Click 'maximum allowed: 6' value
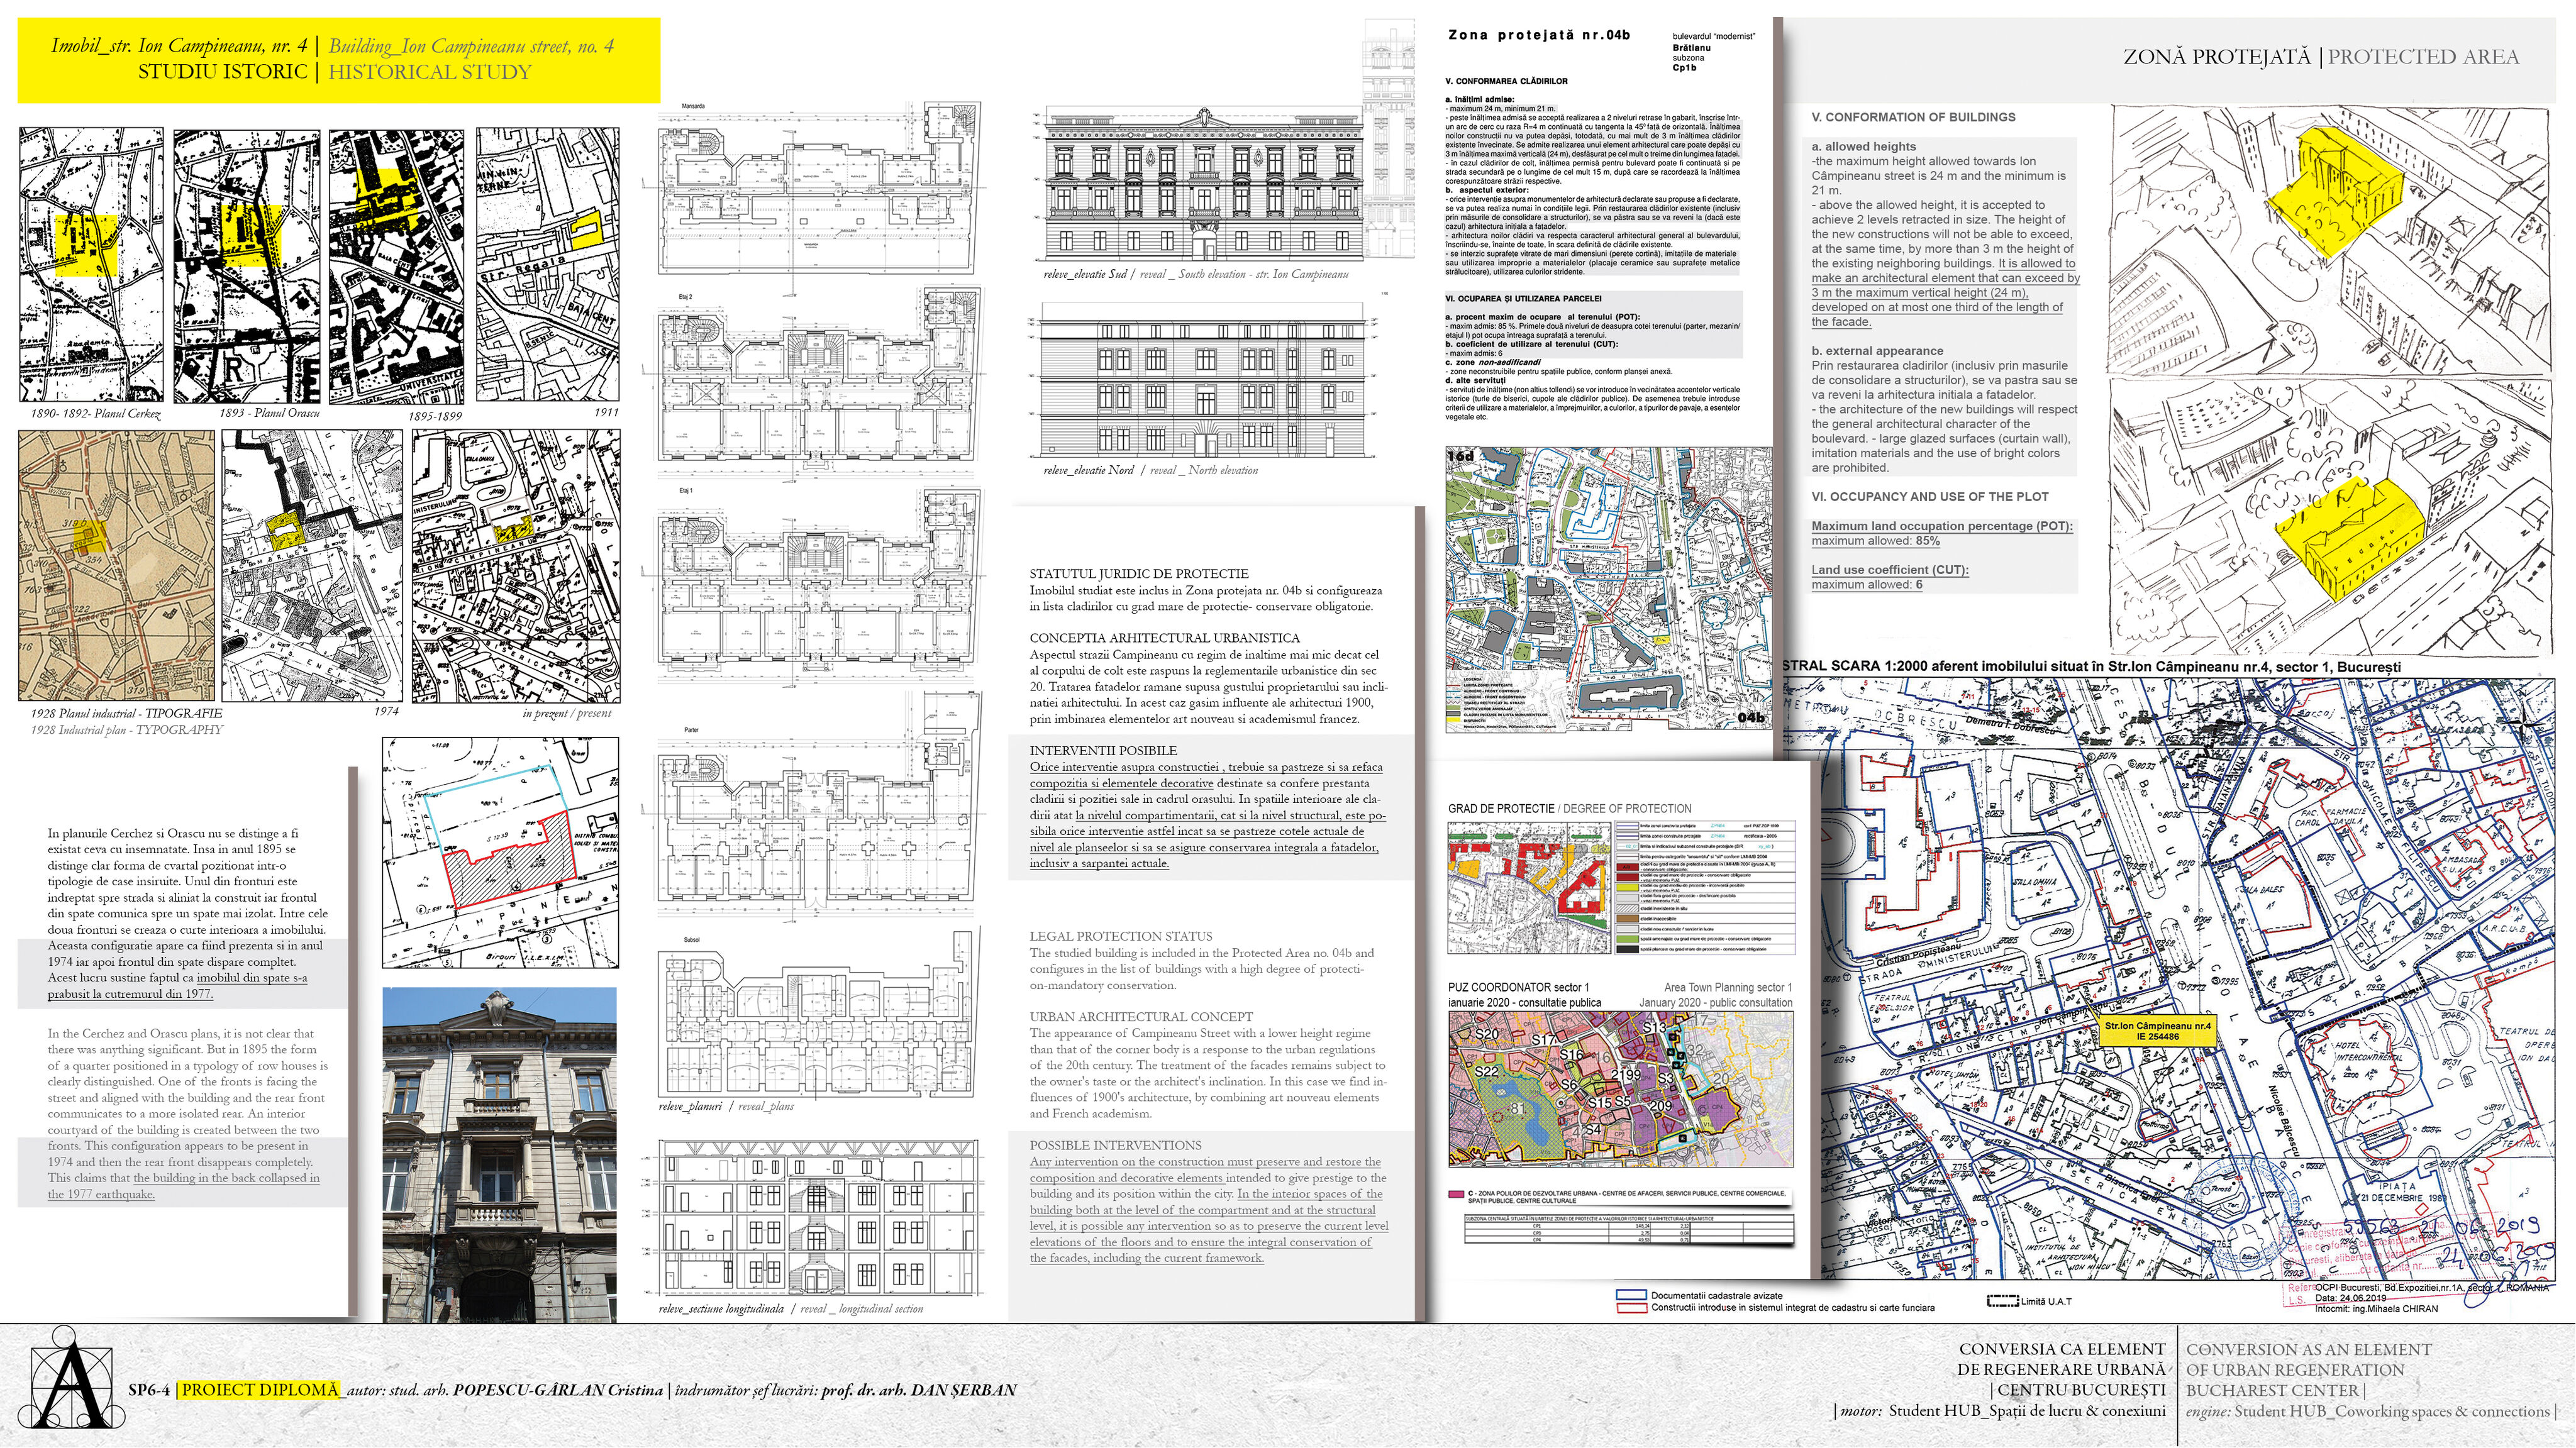This screenshot has width=2576, height=1448. coord(1867,585)
